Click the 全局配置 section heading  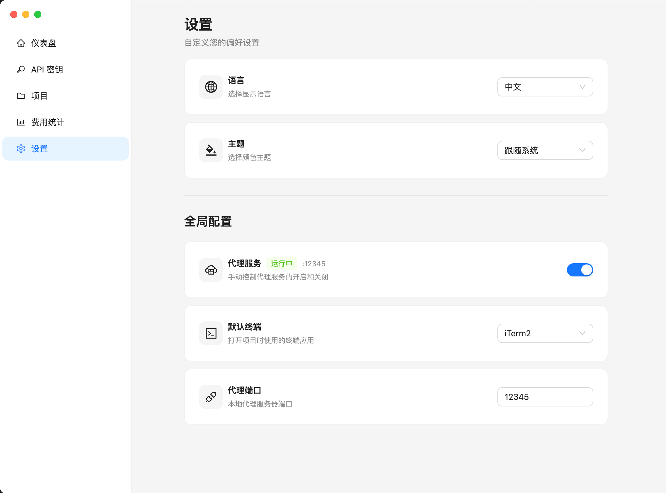coord(208,222)
